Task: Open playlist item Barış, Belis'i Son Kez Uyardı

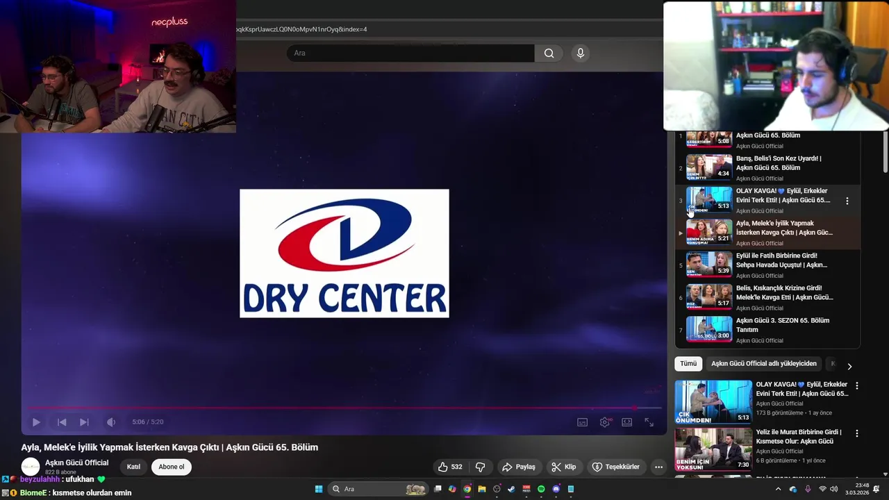Action: [x=767, y=168]
